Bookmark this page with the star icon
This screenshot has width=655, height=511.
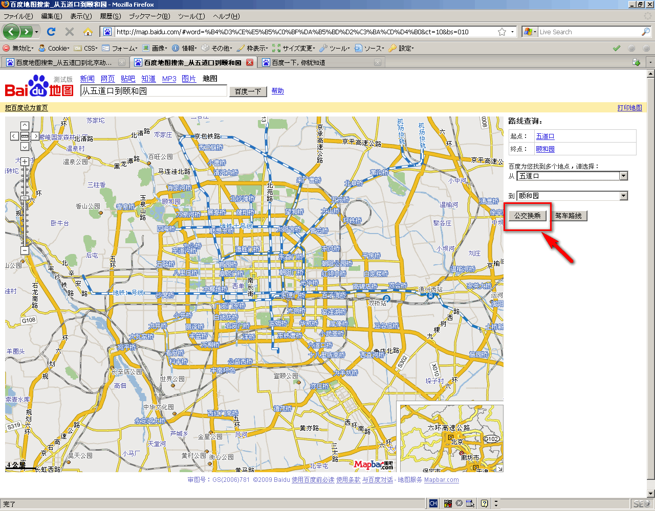[502, 32]
